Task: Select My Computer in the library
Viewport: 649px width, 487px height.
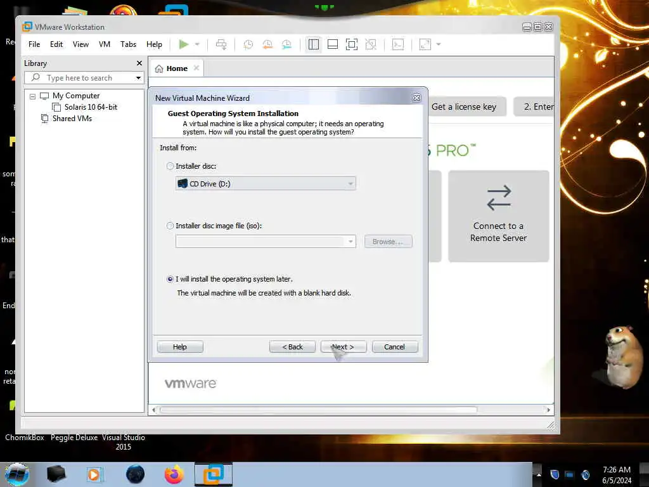Action: [76, 96]
